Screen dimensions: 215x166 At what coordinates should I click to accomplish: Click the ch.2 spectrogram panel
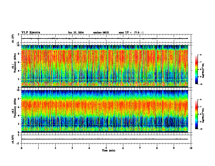(x=105, y=111)
